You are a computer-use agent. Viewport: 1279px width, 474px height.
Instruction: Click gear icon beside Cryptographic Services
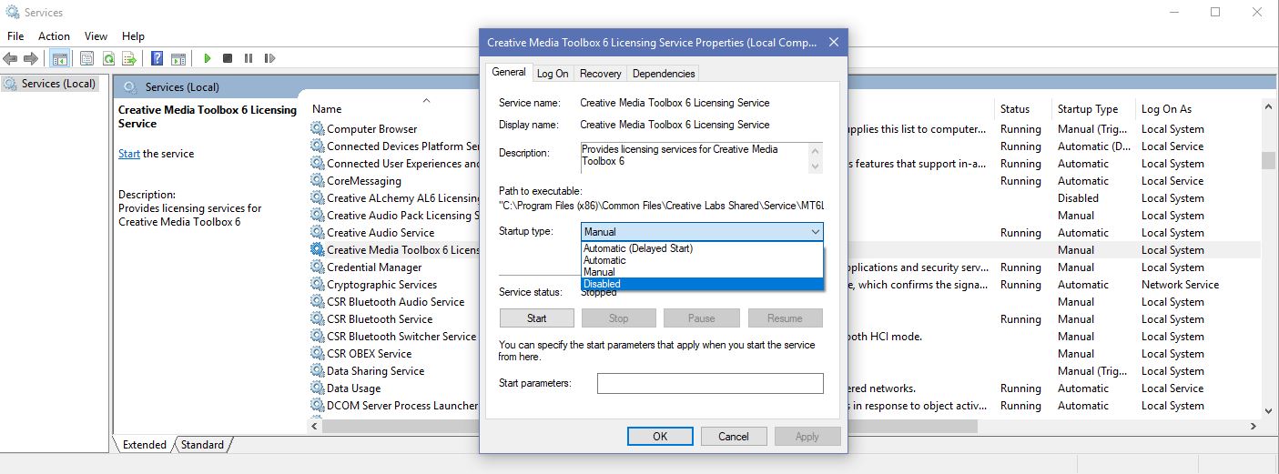[x=317, y=285]
